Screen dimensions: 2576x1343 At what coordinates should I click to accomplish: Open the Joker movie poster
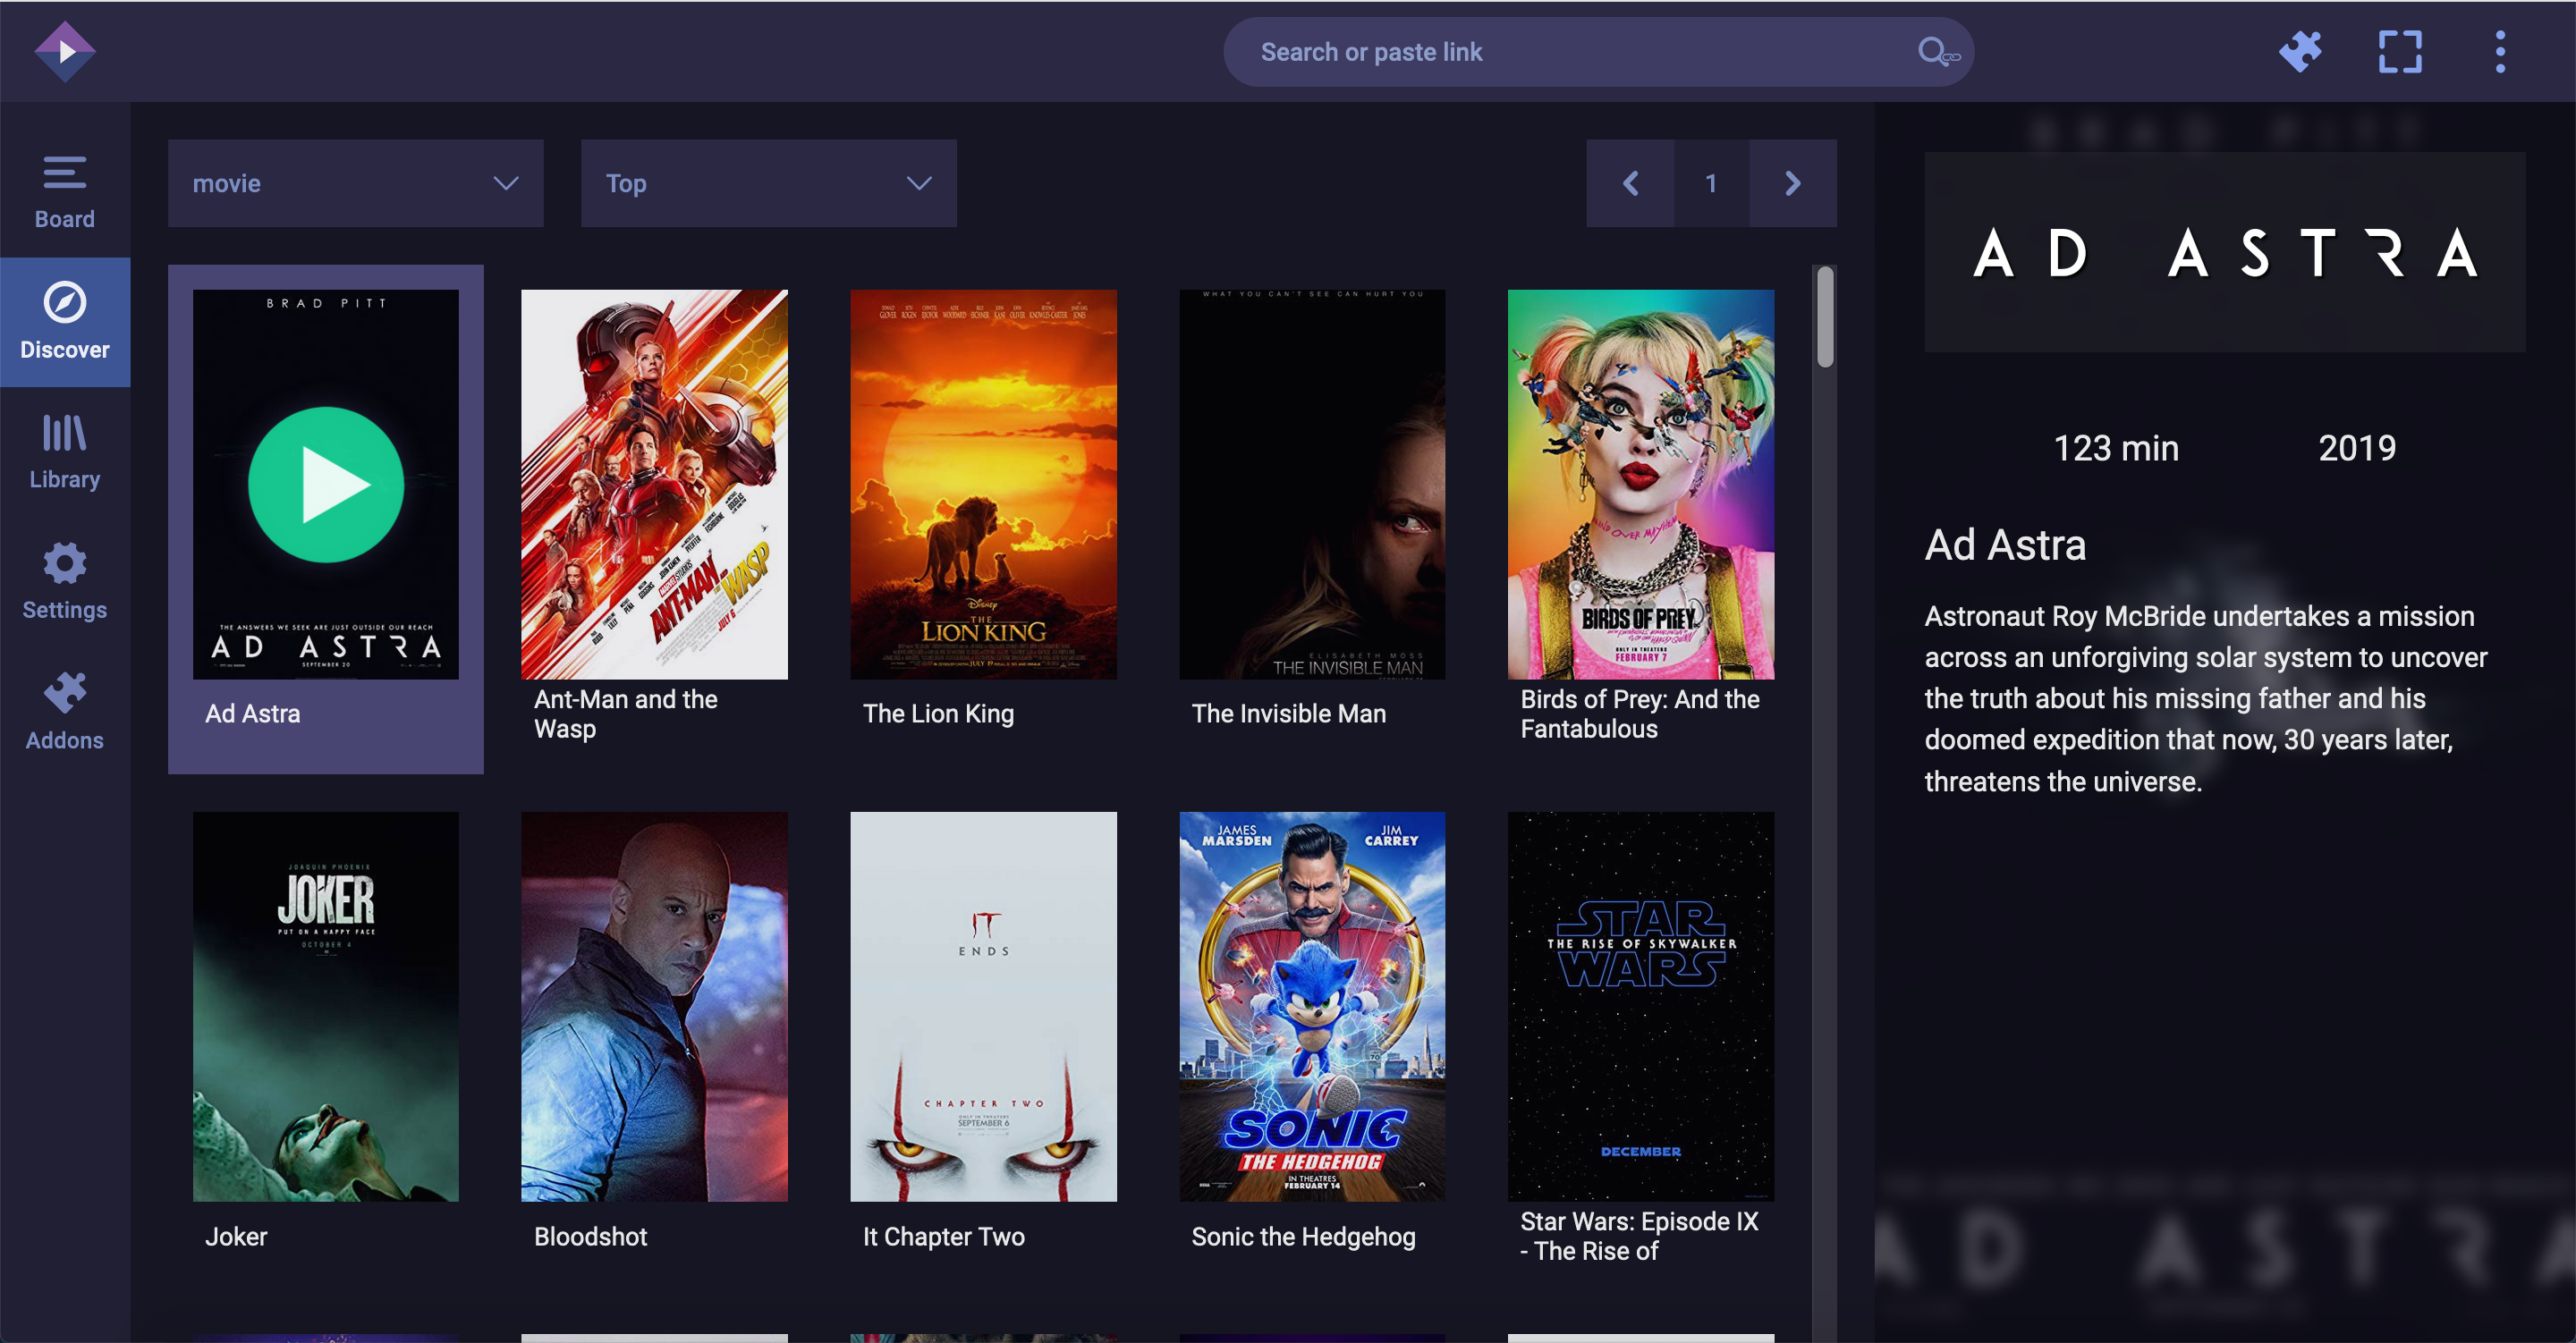coord(325,1006)
